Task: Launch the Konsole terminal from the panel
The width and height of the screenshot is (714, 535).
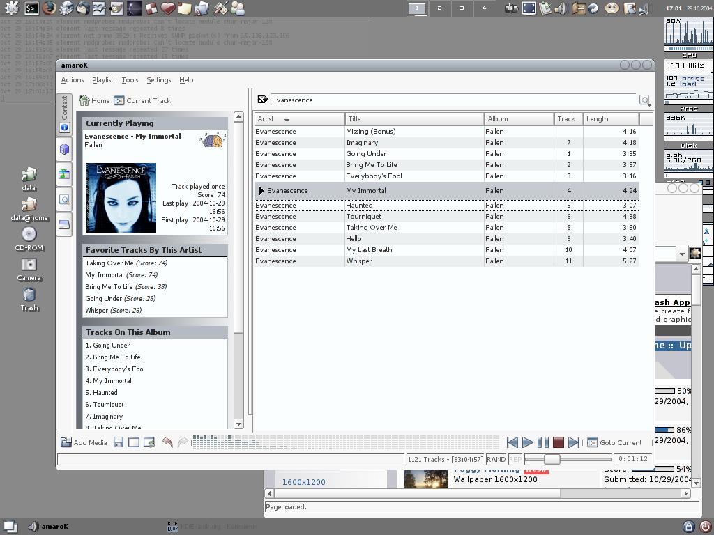Action: click(31, 8)
